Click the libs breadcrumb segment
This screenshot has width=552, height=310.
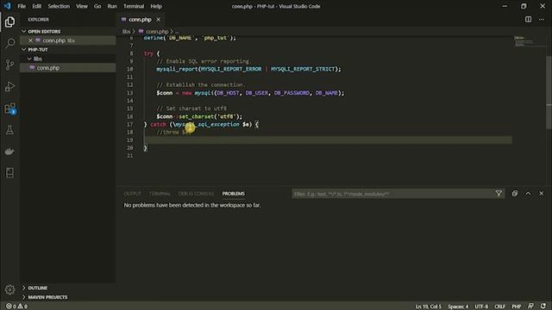coord(126,32)
